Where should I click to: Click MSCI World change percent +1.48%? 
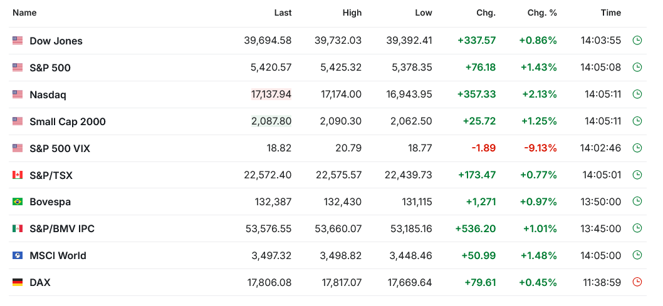(540, 255)
